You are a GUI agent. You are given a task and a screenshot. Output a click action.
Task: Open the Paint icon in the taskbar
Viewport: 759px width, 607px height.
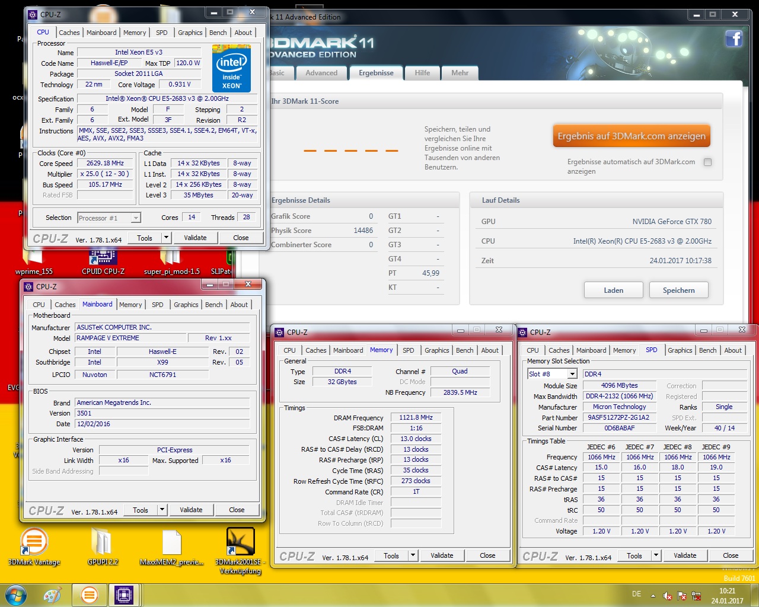52,595
